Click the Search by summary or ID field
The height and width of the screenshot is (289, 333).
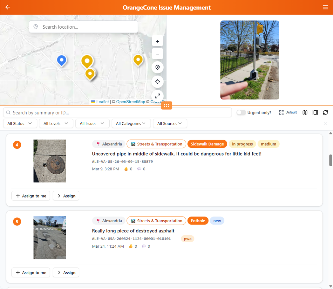pyautogui.click(x=117, y=112)
